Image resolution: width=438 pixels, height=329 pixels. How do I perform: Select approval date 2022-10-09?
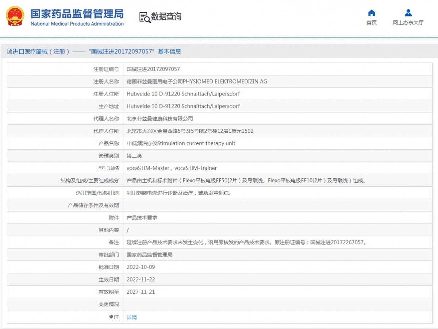[x=141, y=267]
